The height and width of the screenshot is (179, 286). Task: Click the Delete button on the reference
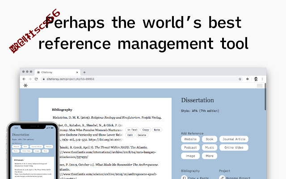tap(142, 135)
